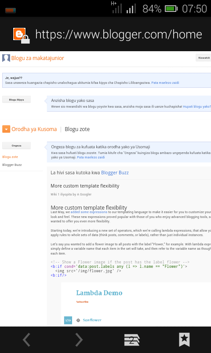Click the Ongeza button
Viewport: 211px width, 353px height.
click(x=16, y=146)
